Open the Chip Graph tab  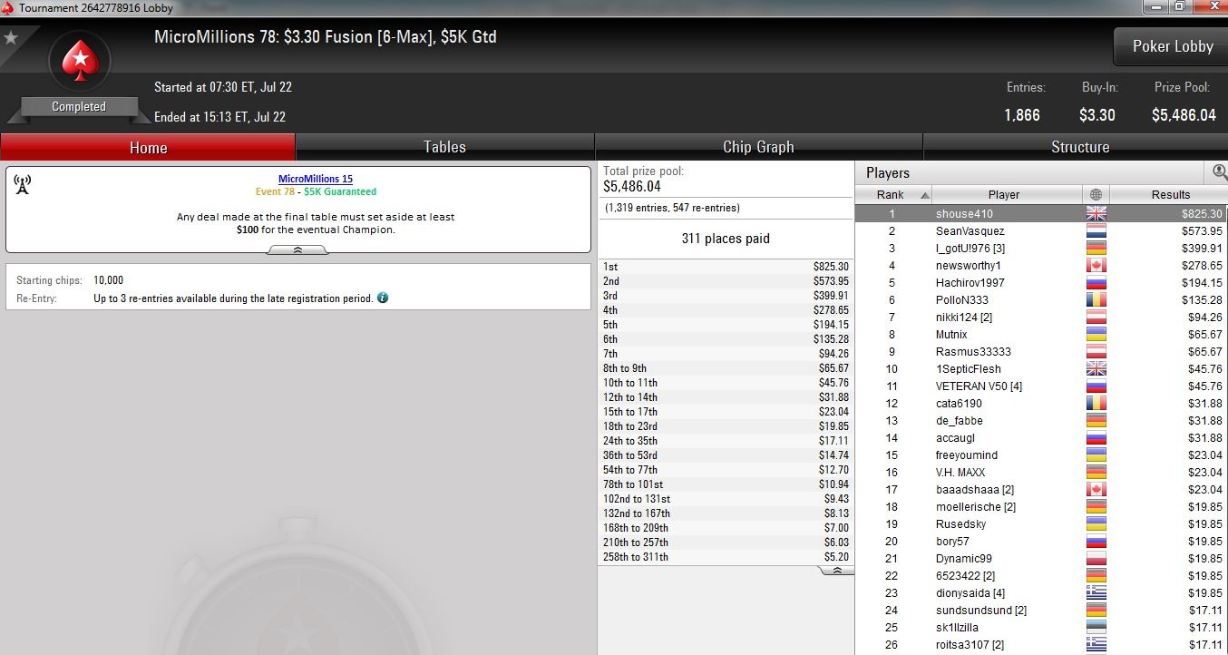click(758, 147)
